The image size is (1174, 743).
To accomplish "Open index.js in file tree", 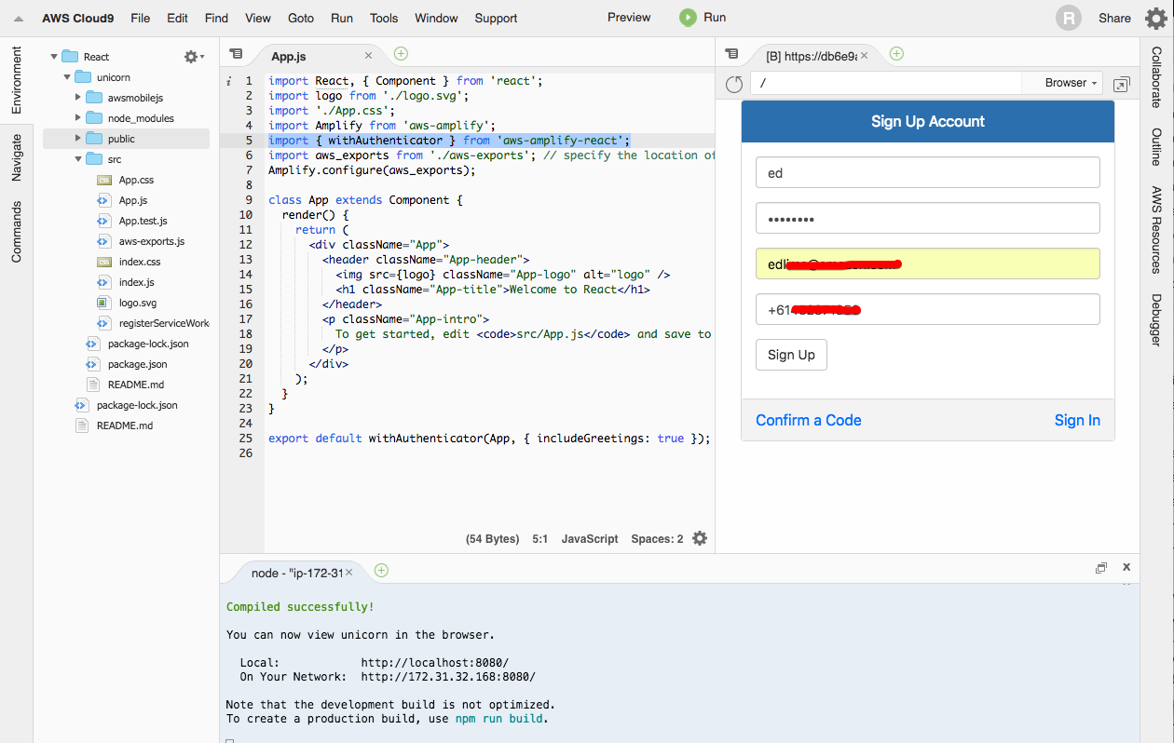I will [136, 282].
